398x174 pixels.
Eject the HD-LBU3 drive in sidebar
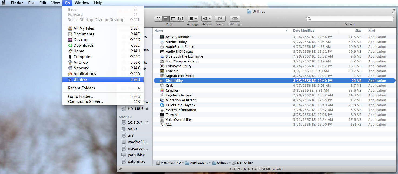click(x=147, y=109)
